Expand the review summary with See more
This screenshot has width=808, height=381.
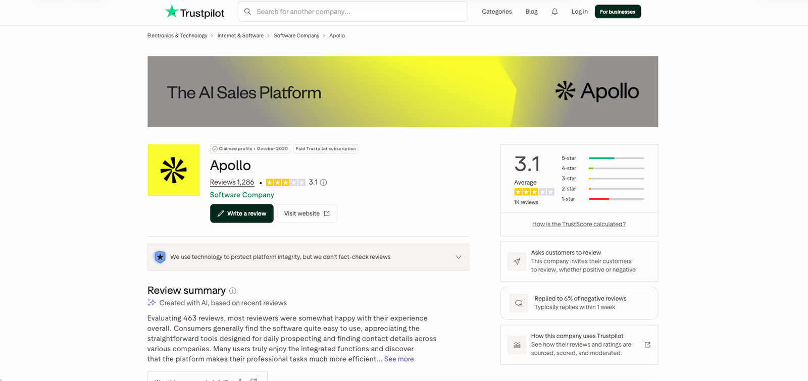[x=399, y=359]
